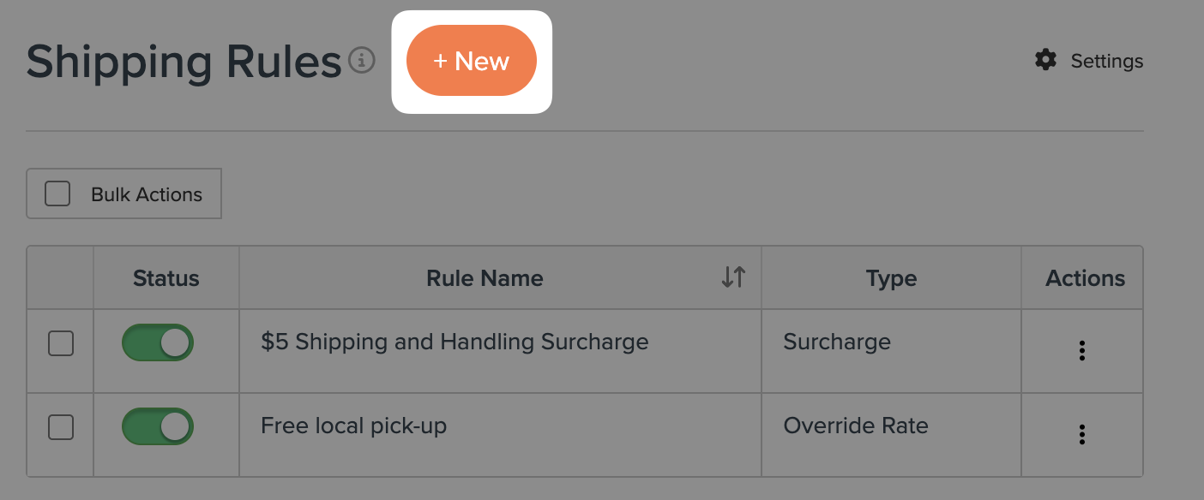Screen dimensions: 1204x500
Task: Click the Type column header
Action: tap(891, 277)
